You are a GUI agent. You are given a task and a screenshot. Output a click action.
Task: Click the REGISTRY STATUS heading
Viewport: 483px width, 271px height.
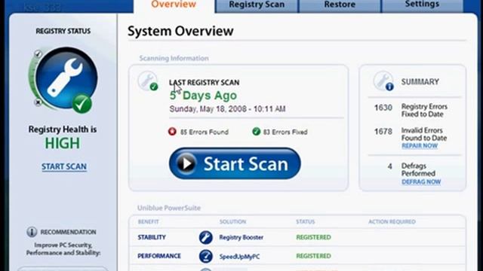[x=63, y=31]
